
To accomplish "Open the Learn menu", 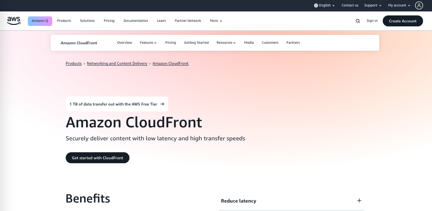I will tap(161, 21).
